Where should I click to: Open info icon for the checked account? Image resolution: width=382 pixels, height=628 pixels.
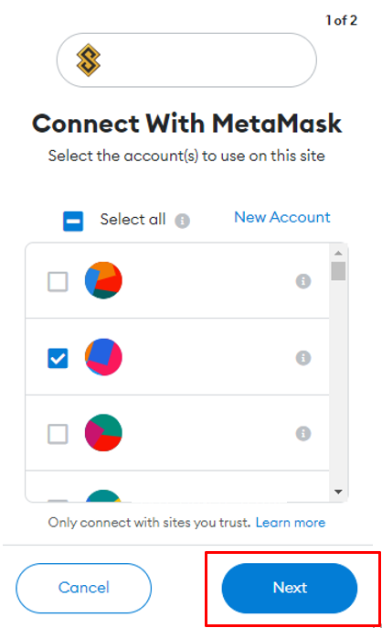point(303,358)
